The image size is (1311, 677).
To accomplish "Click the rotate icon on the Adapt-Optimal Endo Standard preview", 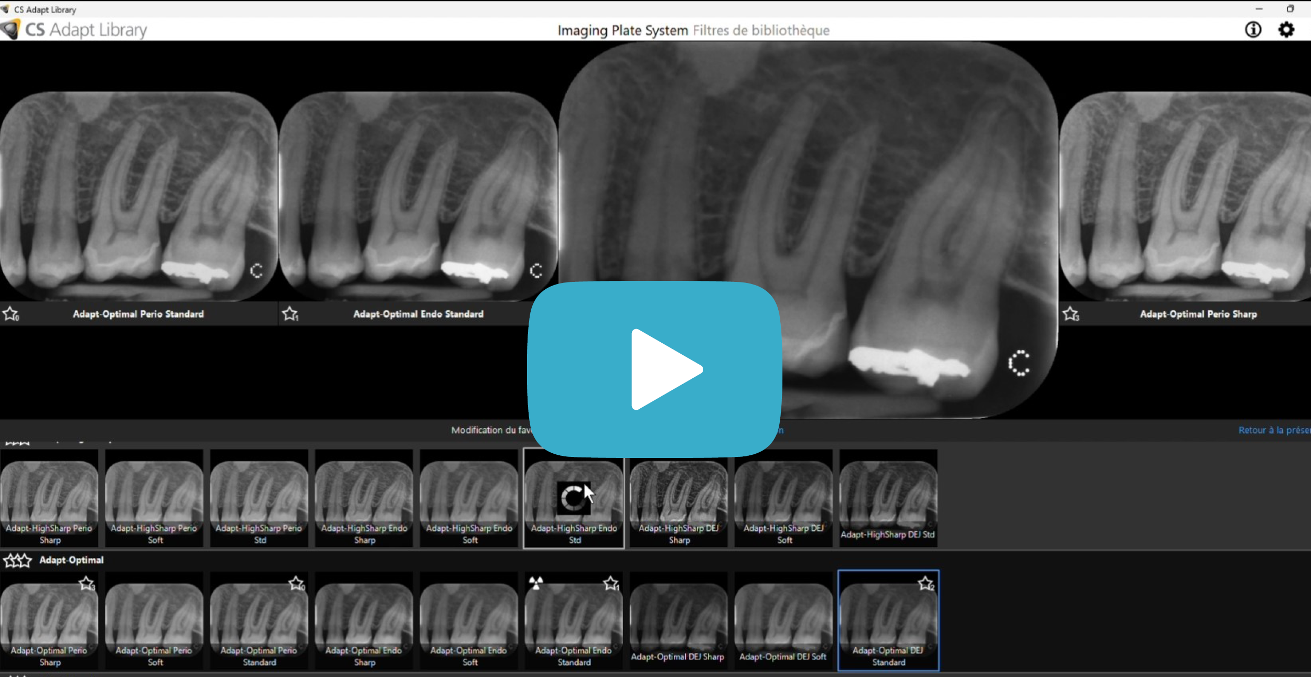I will pos(536,270).
